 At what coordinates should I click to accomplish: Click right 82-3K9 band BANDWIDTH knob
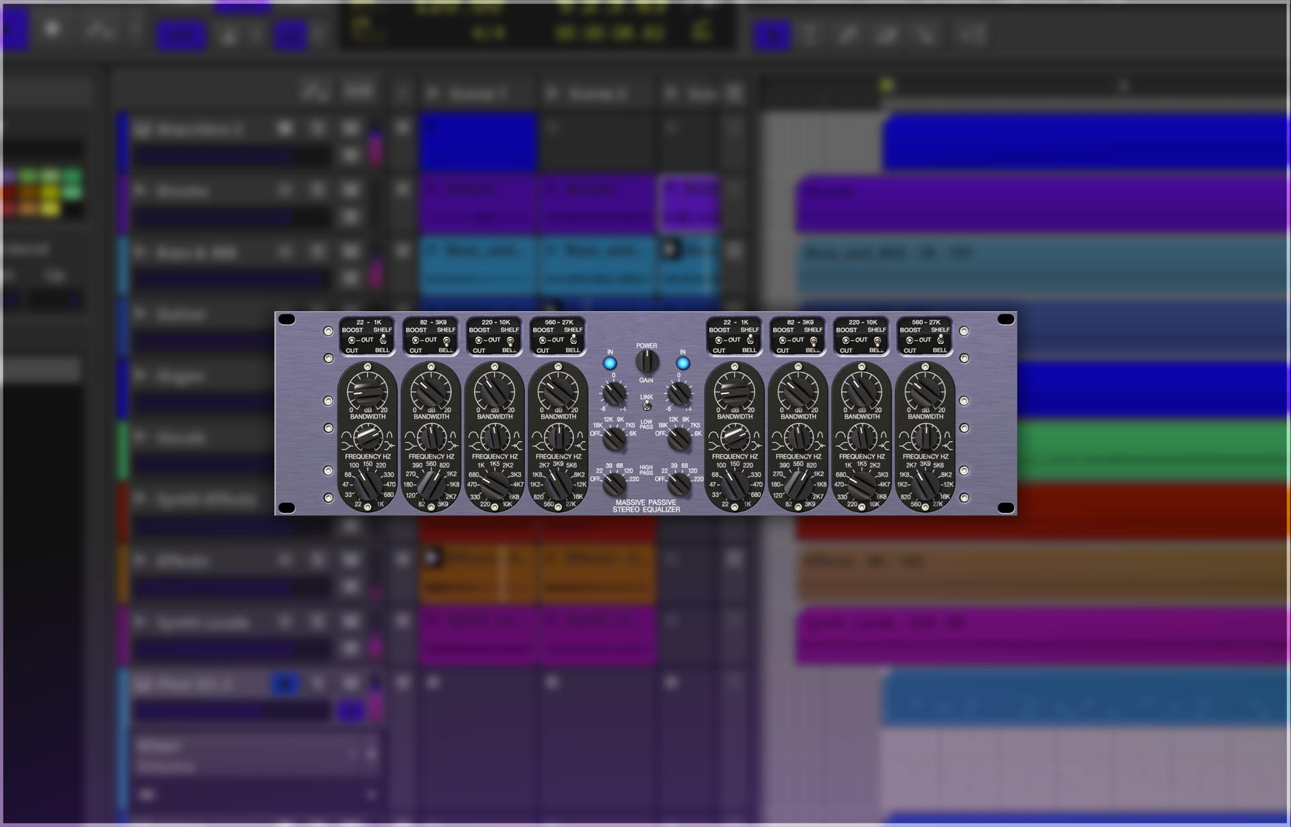(x=798, y=438)
